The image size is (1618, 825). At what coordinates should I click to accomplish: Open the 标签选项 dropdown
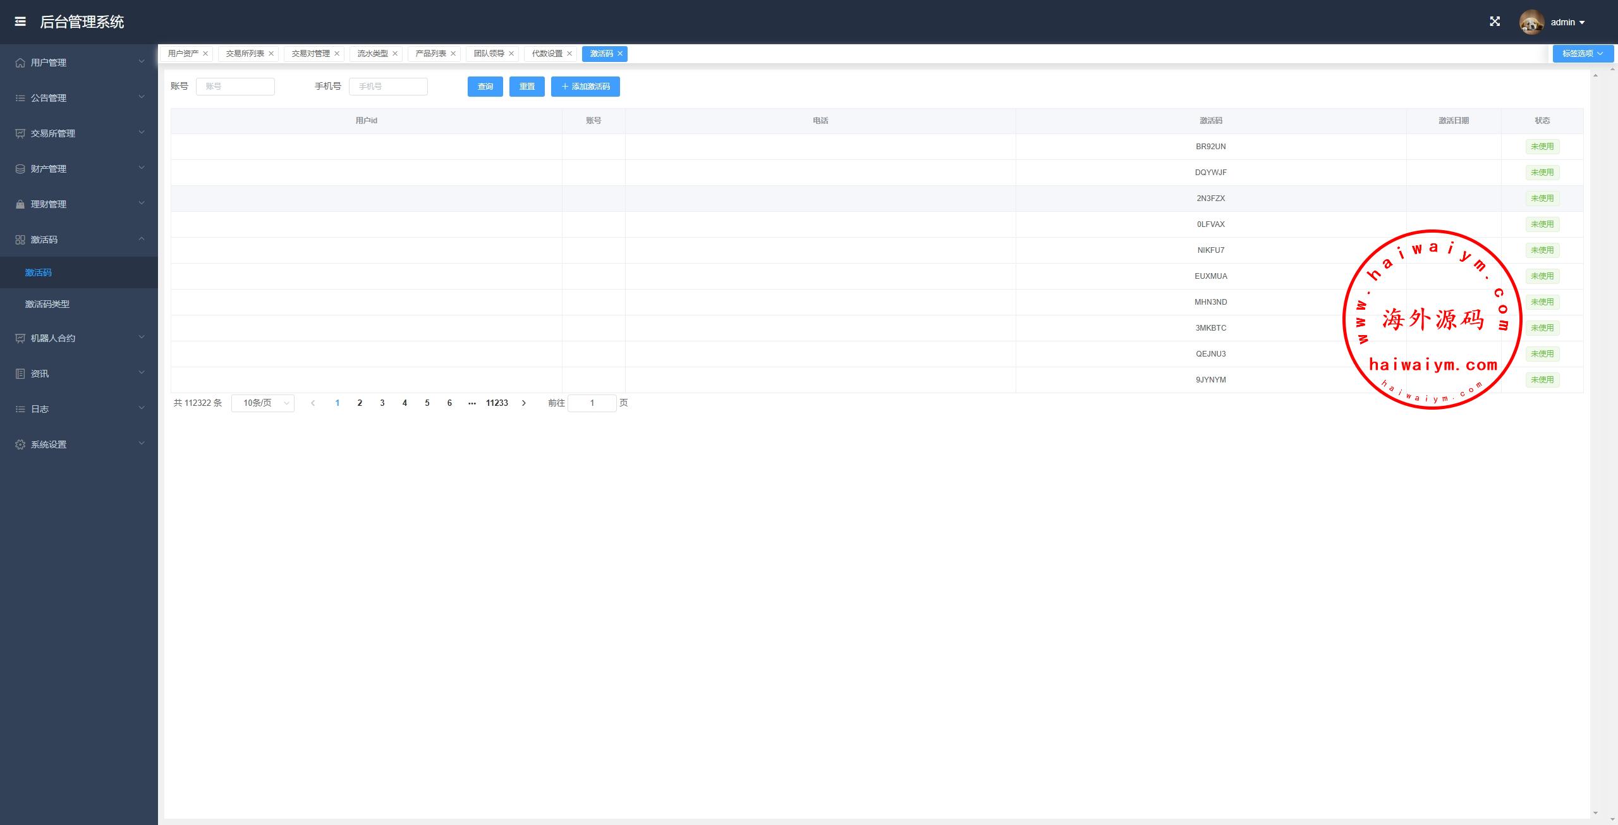pos(1583,54)
